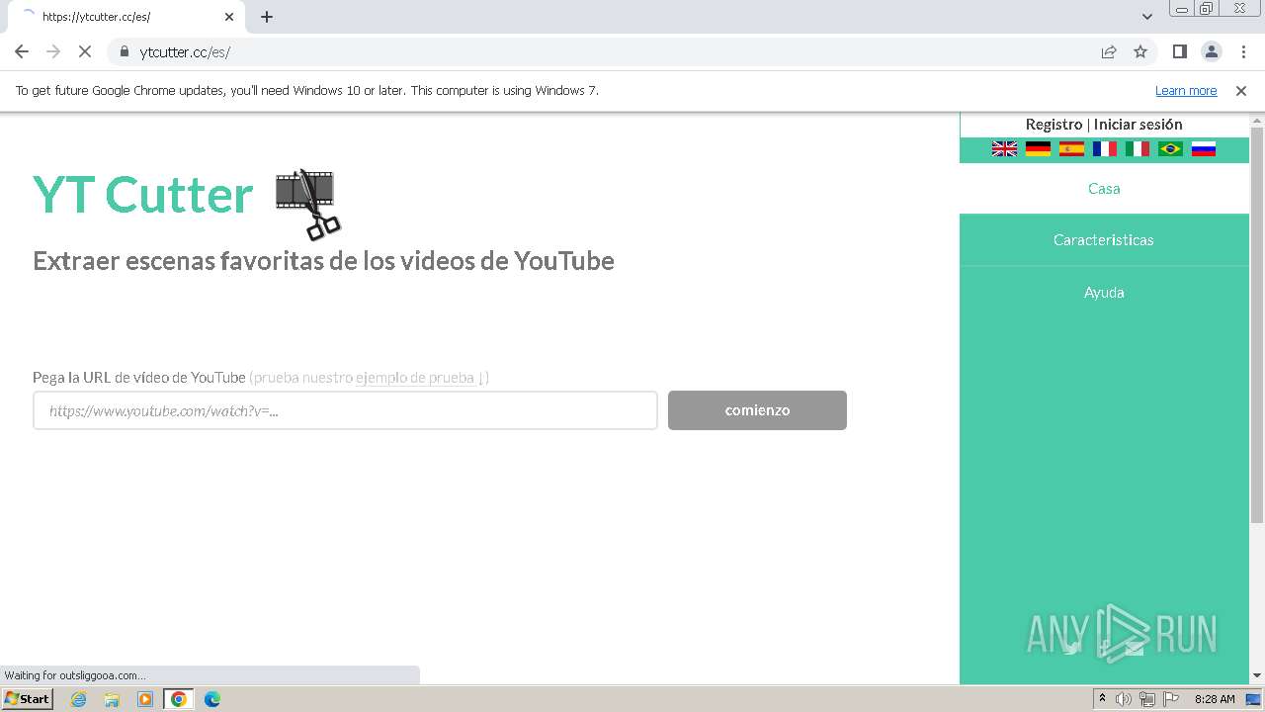Image resolution: width=1265 pixels, height=712 pixels.
Task: Toggle Chrome side panel icon
Action: pyautogui.click(x=1179, y=51)
